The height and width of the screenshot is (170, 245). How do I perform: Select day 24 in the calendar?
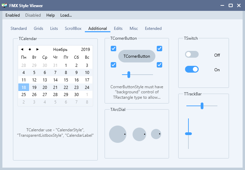pos(87,87)
